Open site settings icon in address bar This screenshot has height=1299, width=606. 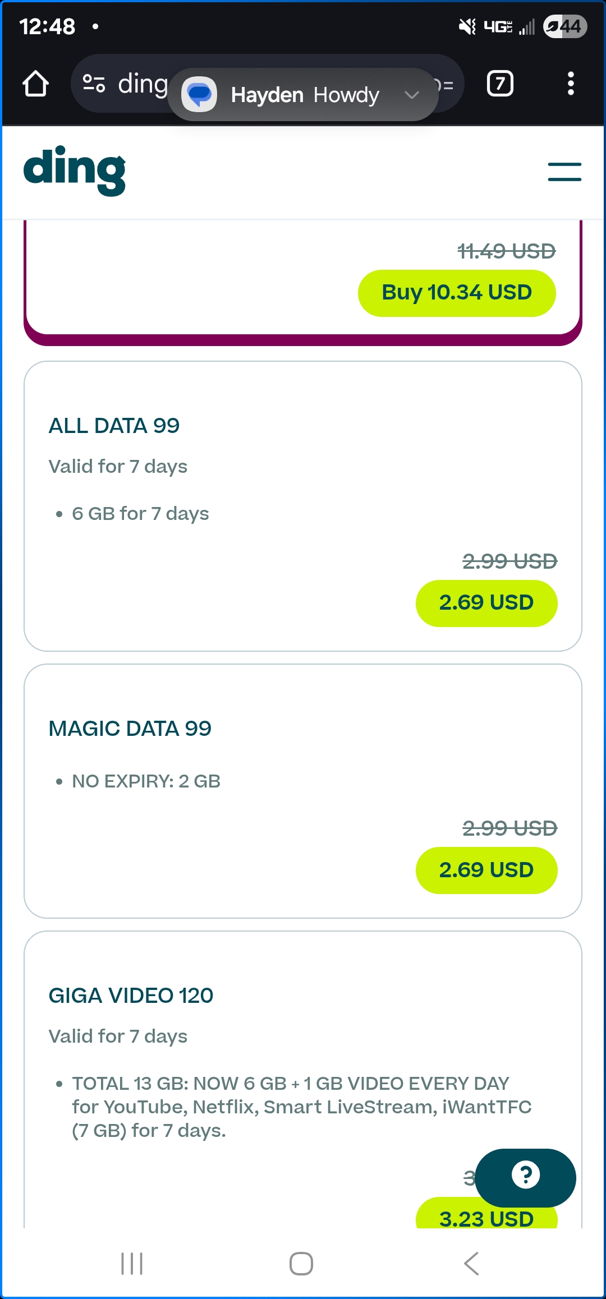[x=94, y=84]
